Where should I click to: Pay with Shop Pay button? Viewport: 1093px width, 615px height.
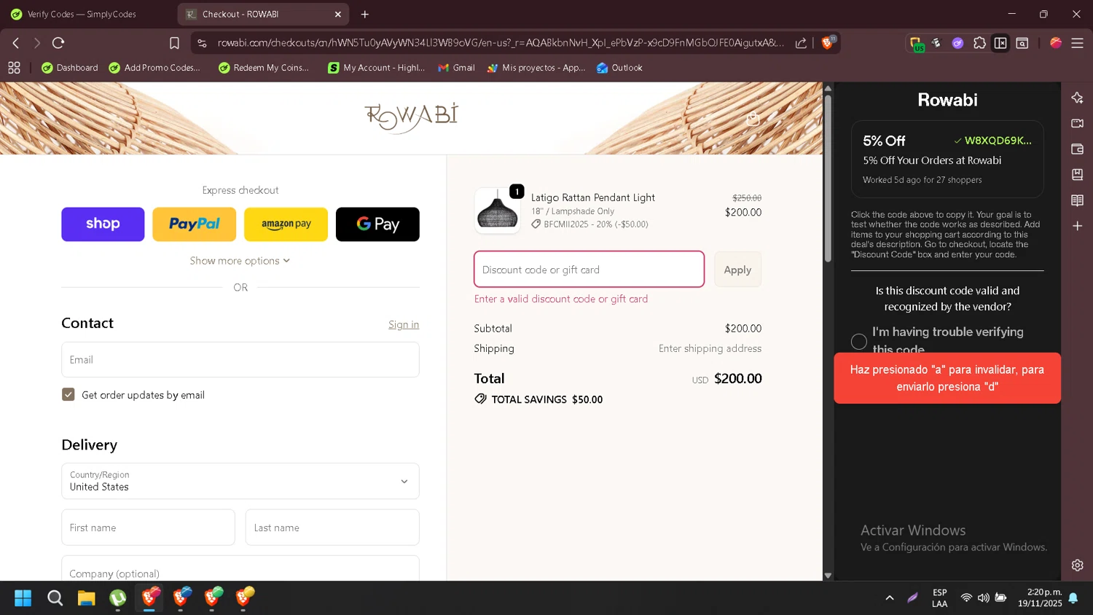tap(103, 224)
